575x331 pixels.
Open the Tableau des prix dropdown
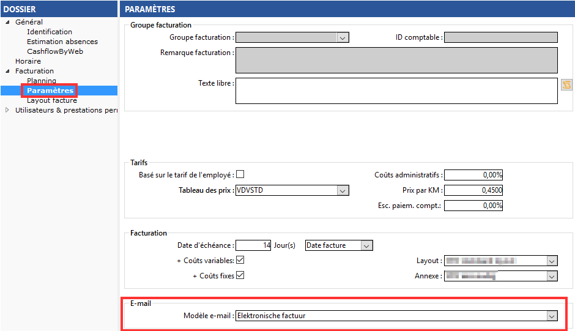pos(343,190)
